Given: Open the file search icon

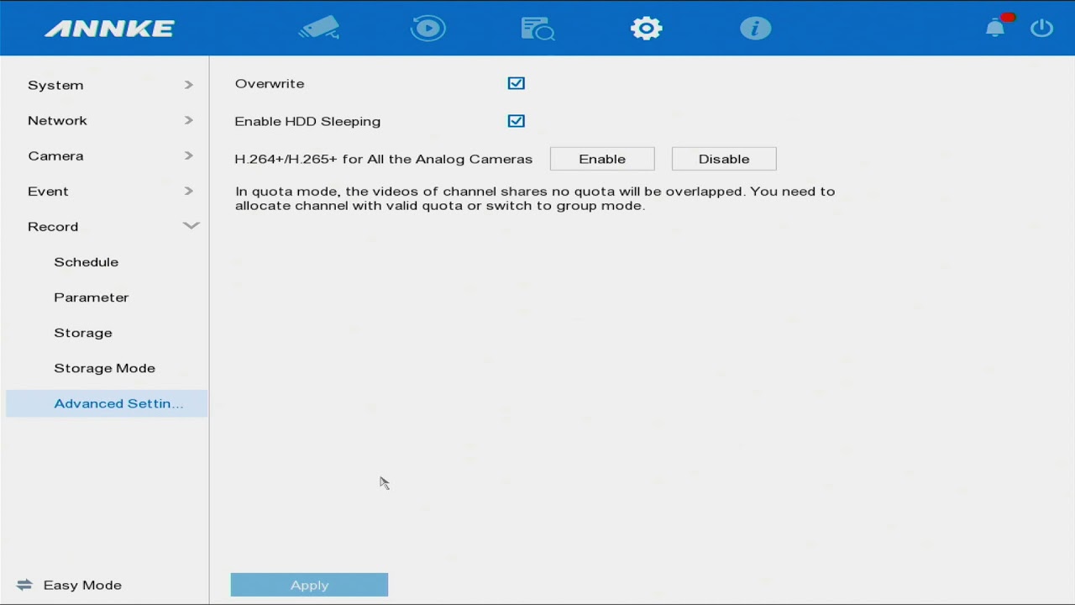Looking at the screenshot, I should (x=537, y=29).
